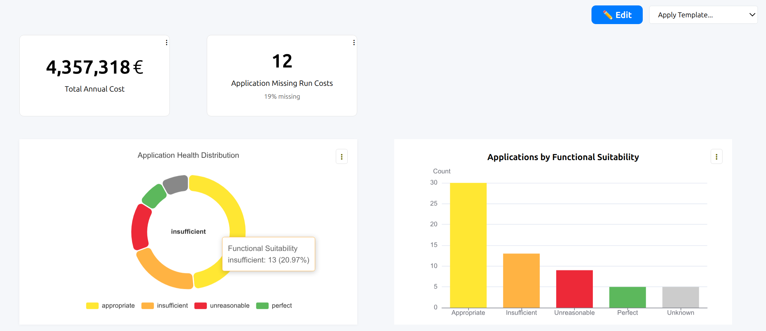Open kebab menu on Application Missing Run Costs card
766x331 pixels.
(354, 42)
